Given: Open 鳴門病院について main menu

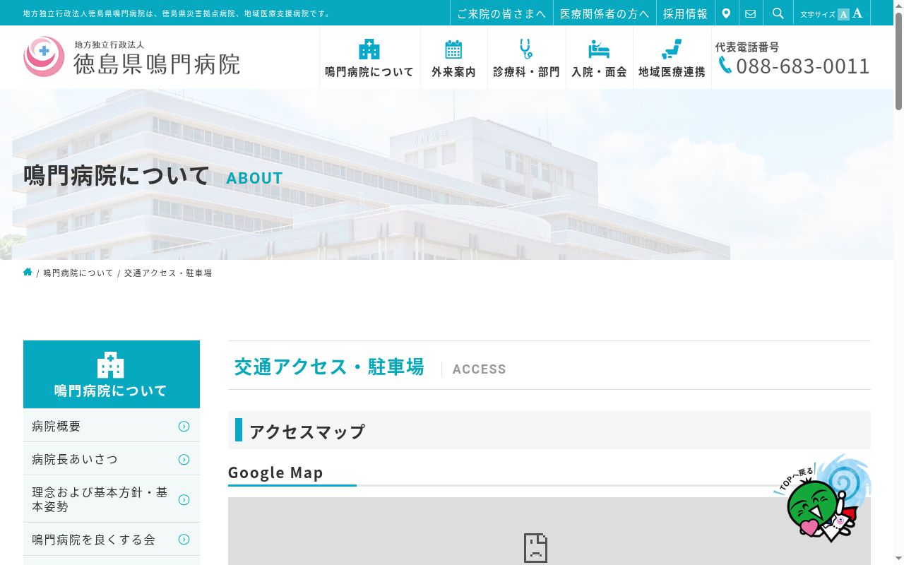Looking at the screenshot, I should [369, 58].
